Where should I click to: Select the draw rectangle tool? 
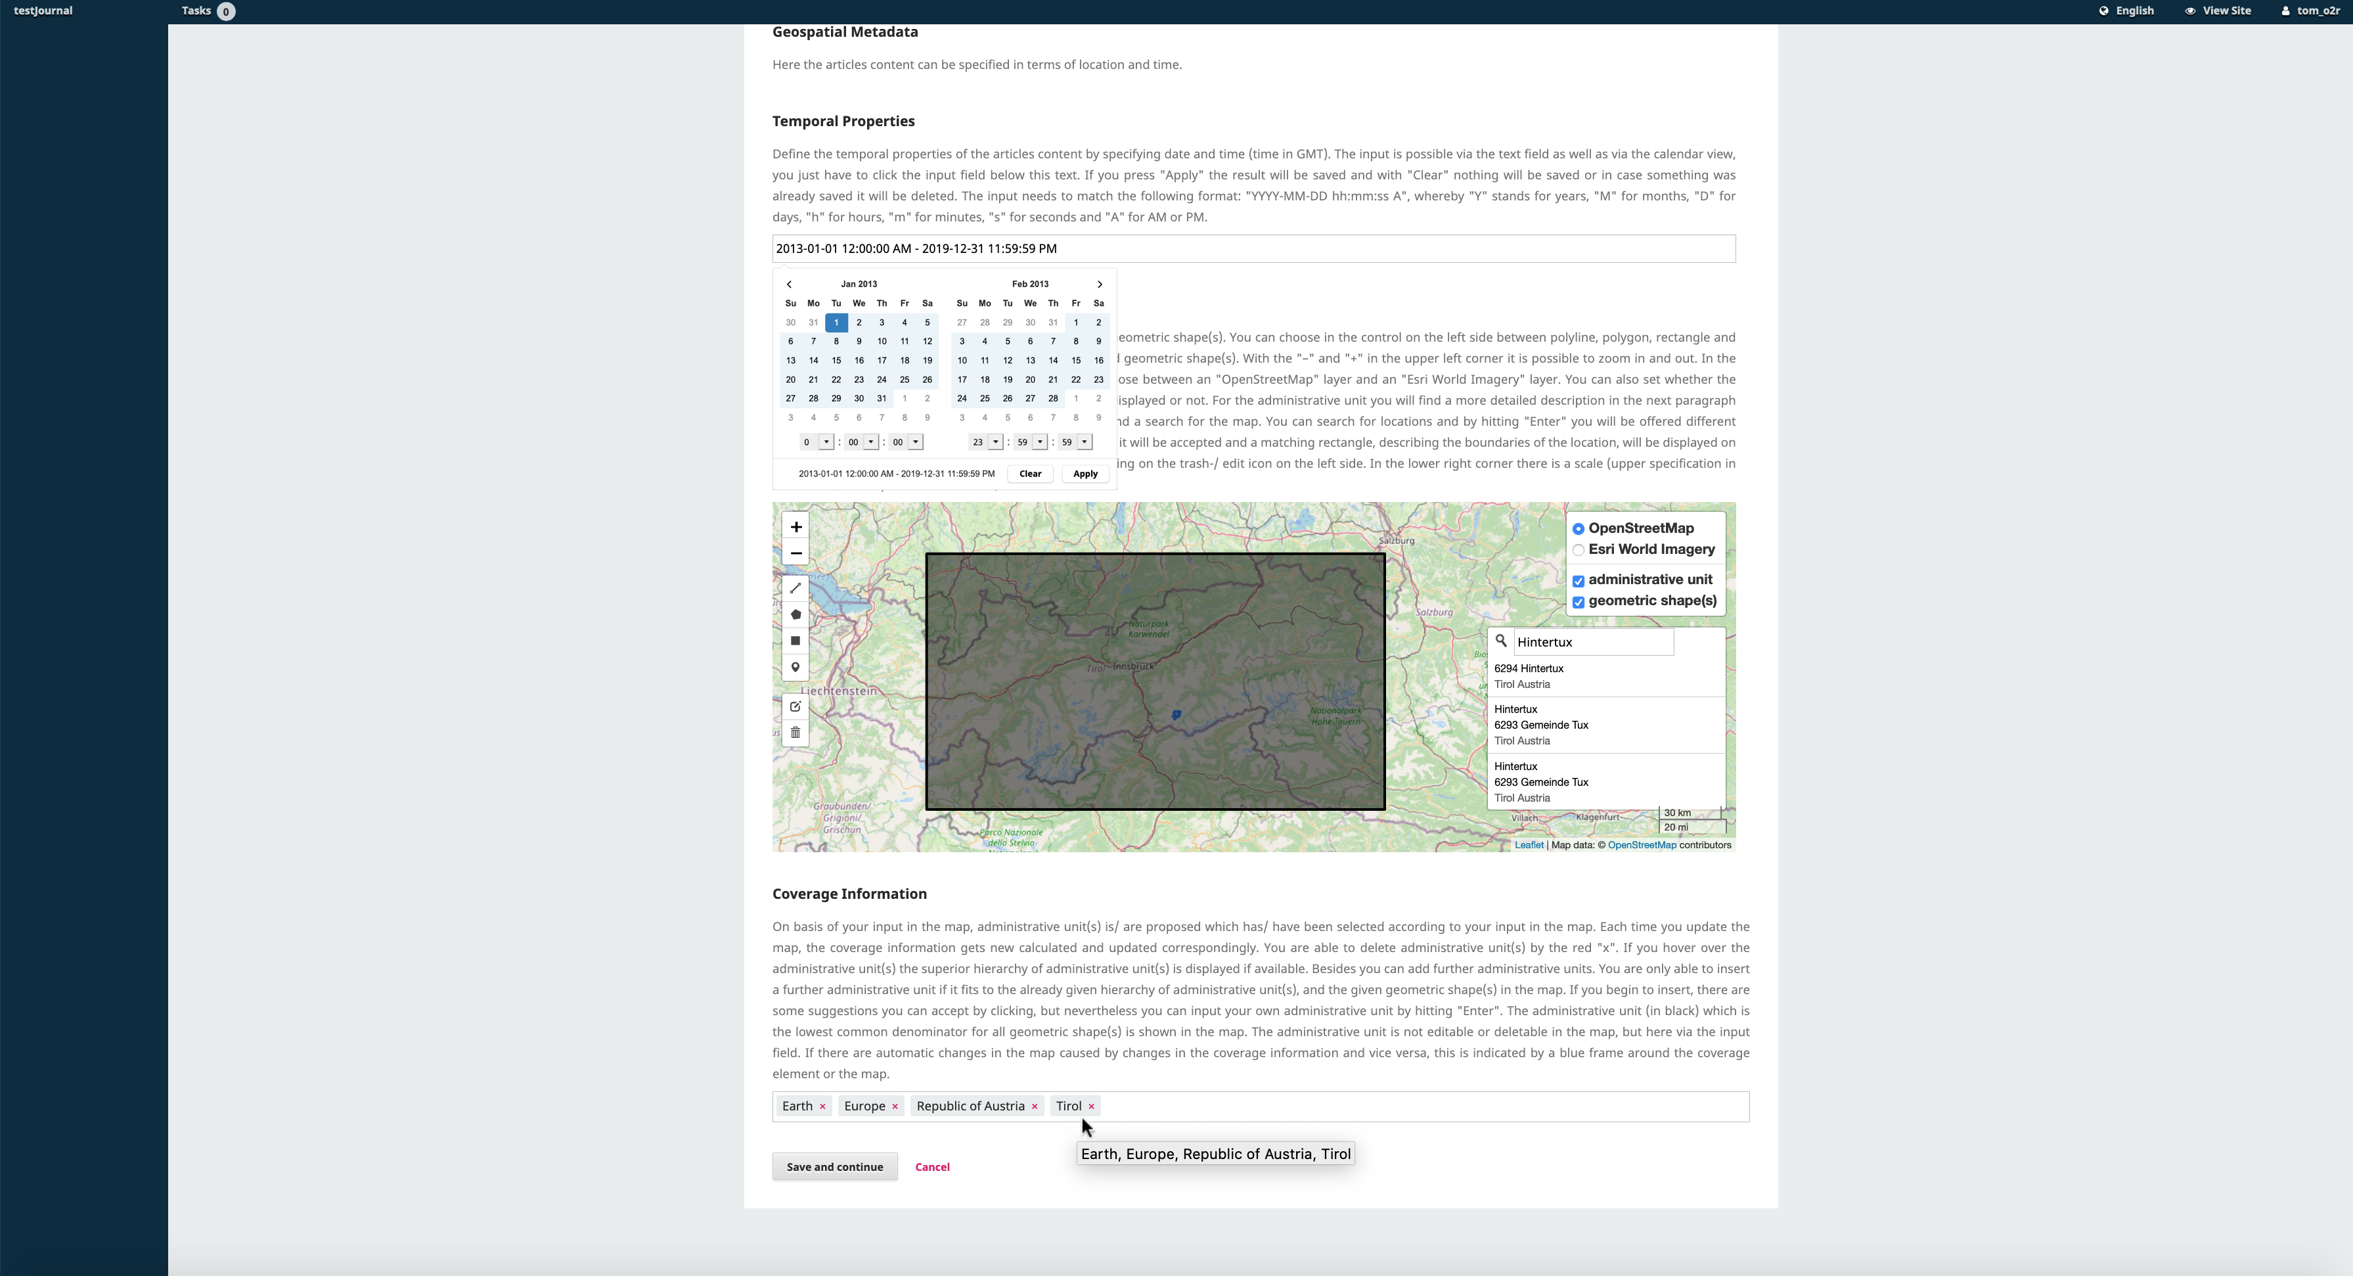pyautogui.click(x=796, y=641)
